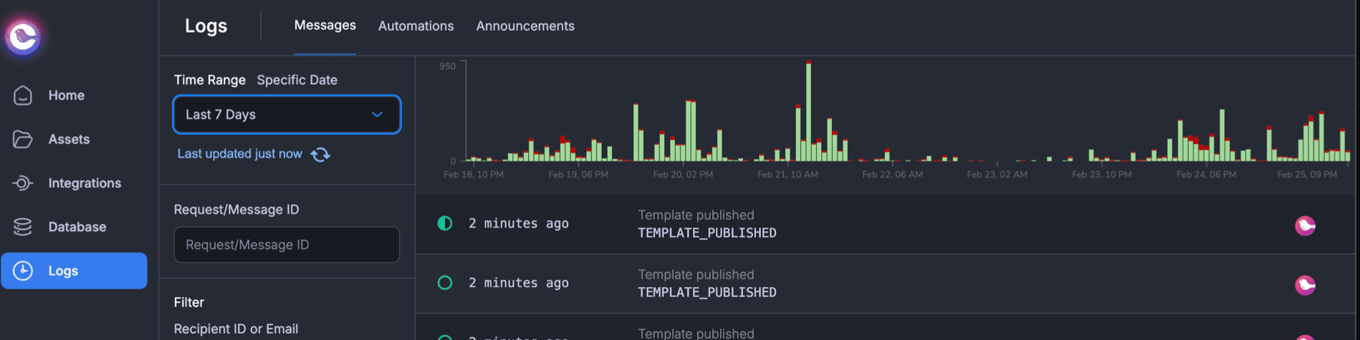This screenshot has width=1360, height=340.
Task: Click the Logs clock icon
Action: (x=23, y=271)
